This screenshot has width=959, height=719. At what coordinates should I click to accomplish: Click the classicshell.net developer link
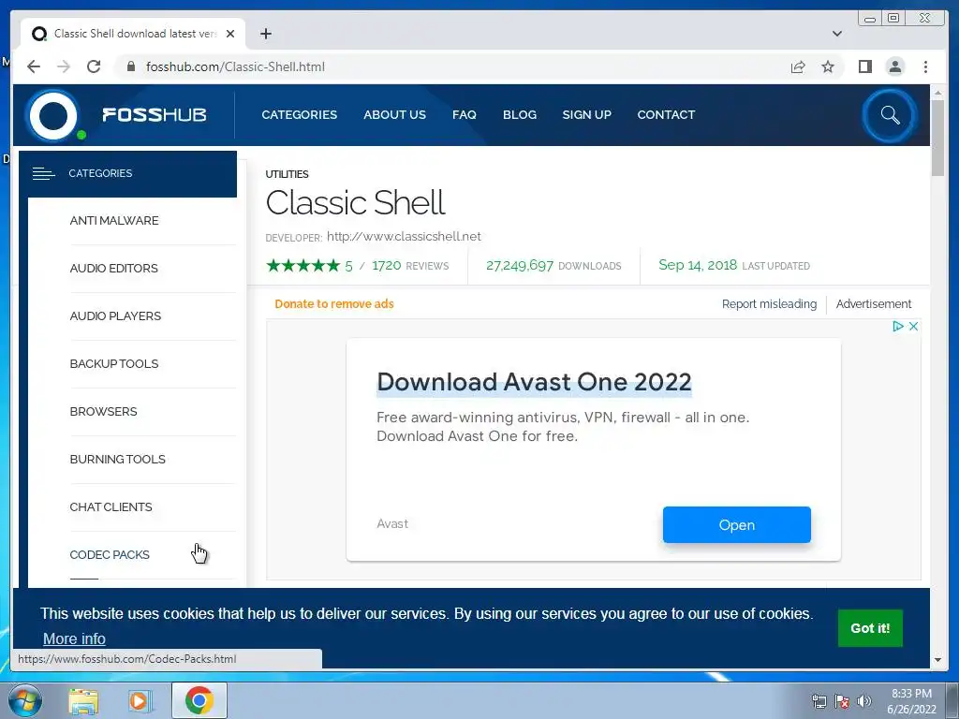click(x=404, y=237)
